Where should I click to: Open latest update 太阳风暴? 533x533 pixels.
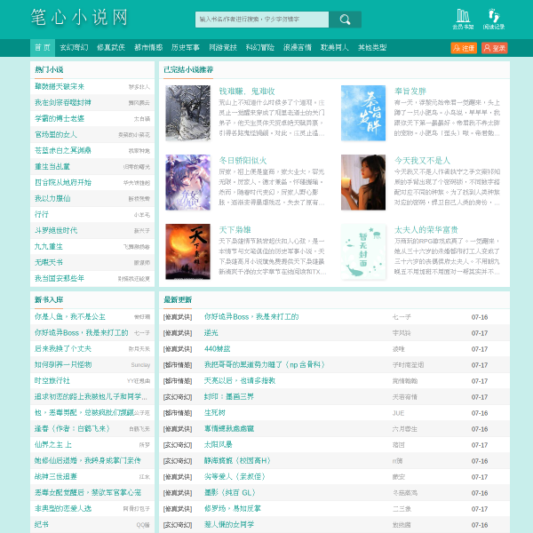point(218,445)
